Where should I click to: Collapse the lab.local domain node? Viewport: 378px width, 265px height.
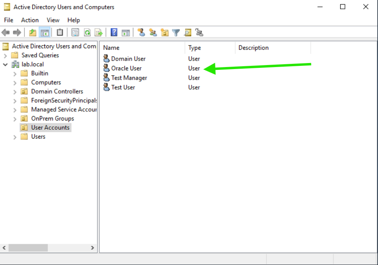(x=5, y=65)
